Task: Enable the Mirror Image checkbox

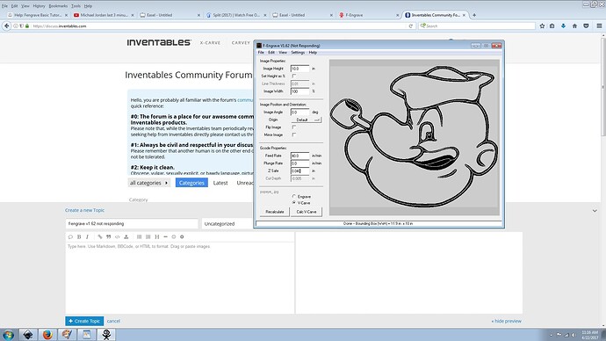Action: click(293, 135)
